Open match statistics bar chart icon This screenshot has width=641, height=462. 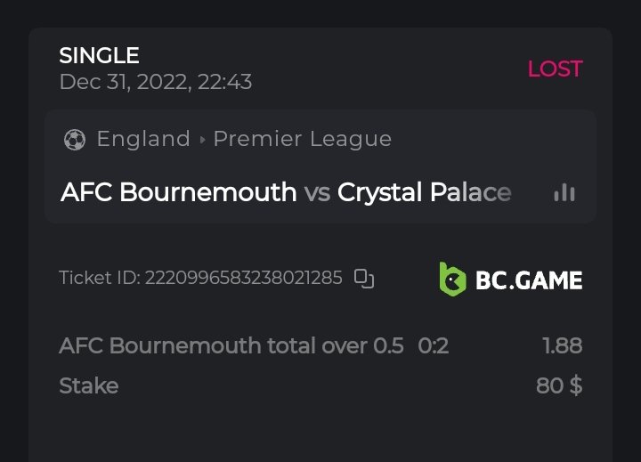[x=564, y=192]
